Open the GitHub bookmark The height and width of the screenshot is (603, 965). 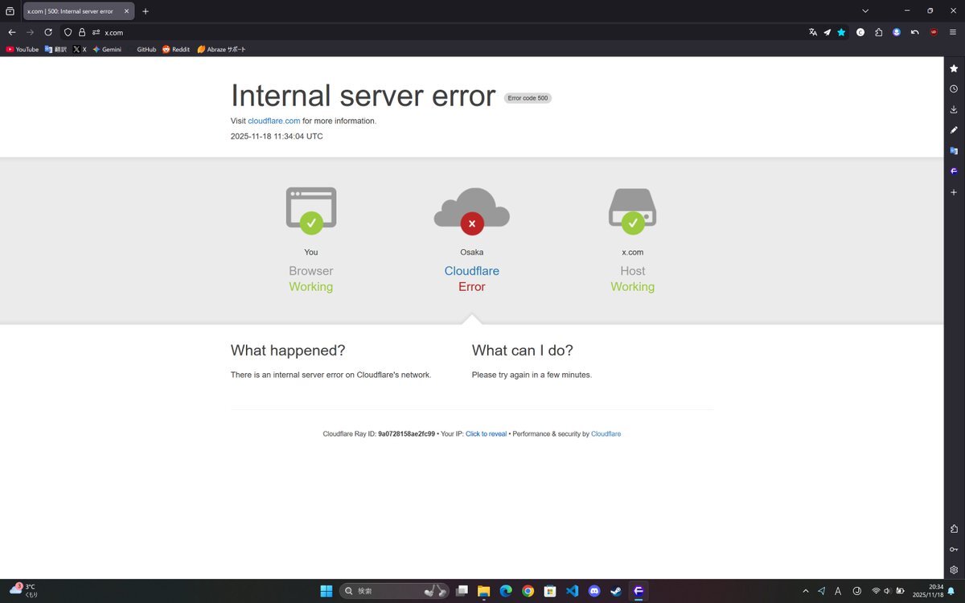point(146,49)
